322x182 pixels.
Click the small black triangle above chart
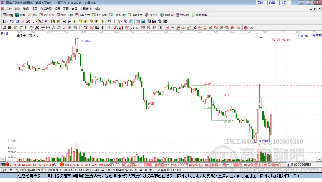click(x=261, y=38)
